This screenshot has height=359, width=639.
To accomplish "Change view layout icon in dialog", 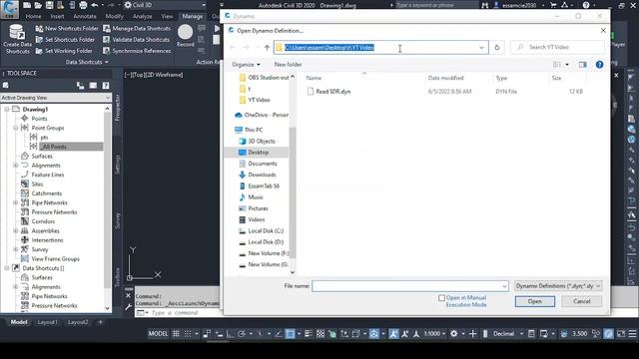I will (x=557, y=64).
